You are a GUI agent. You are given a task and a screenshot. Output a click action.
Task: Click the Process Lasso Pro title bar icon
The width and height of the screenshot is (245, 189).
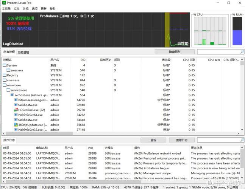pyautogui.click(x=4, y=3)
